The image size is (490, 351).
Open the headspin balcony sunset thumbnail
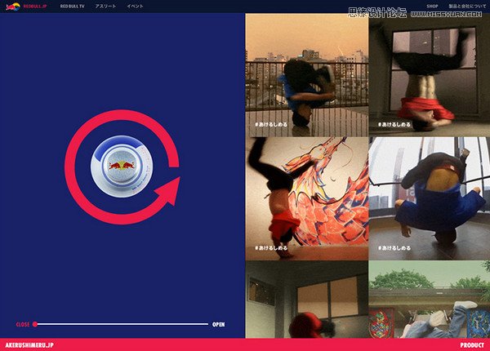click(x=307, y=75)
